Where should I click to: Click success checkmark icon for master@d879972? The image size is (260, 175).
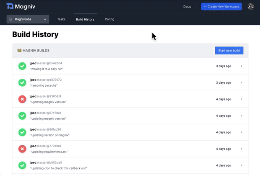tap(22, 82)
